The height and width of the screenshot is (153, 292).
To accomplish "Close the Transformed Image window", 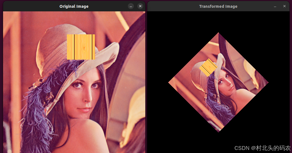I will point(284,6).
